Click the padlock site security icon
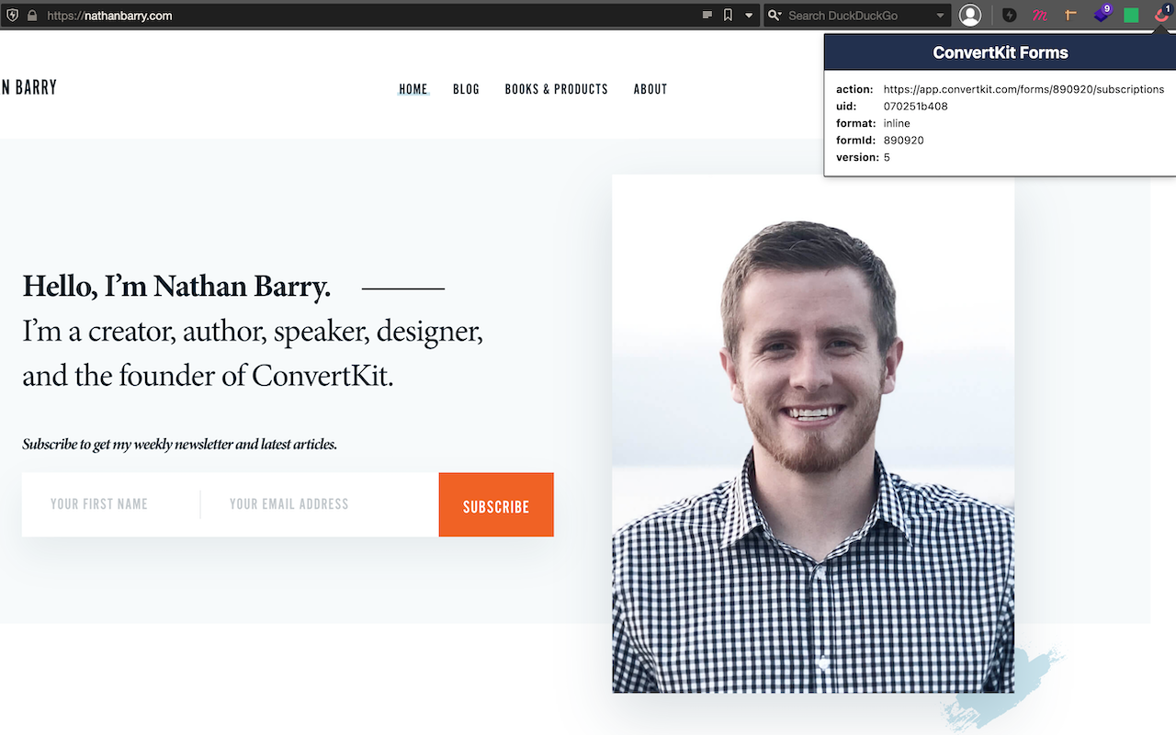Viewport: 1176px width, 735px height. 31,15
